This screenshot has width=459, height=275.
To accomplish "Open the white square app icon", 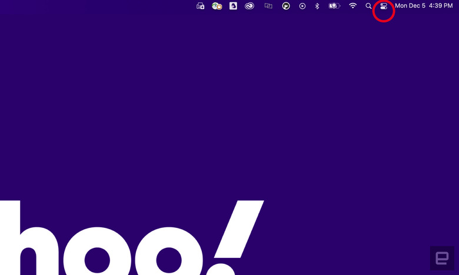I will click(x=233, y=6).
